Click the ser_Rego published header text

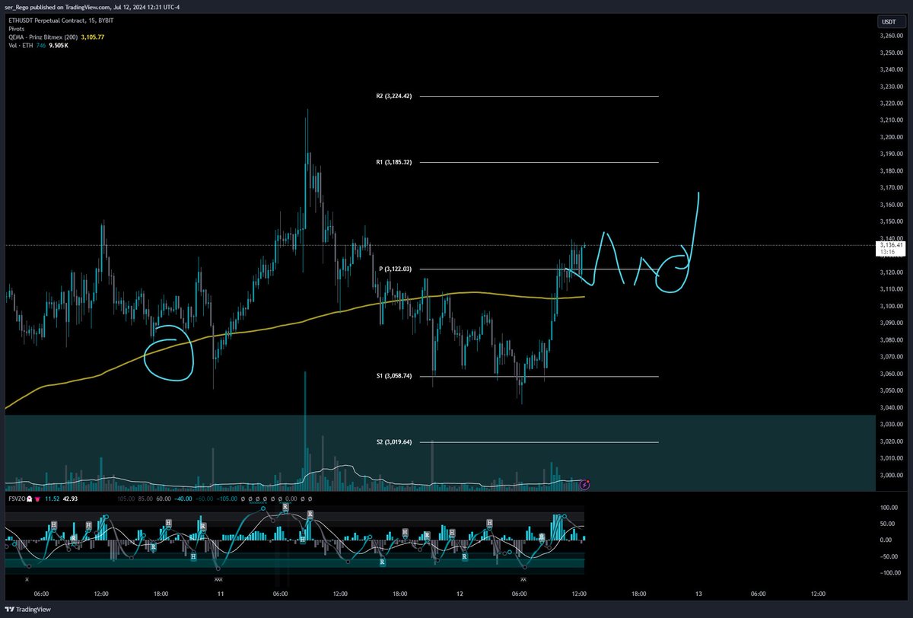point(92,6)
